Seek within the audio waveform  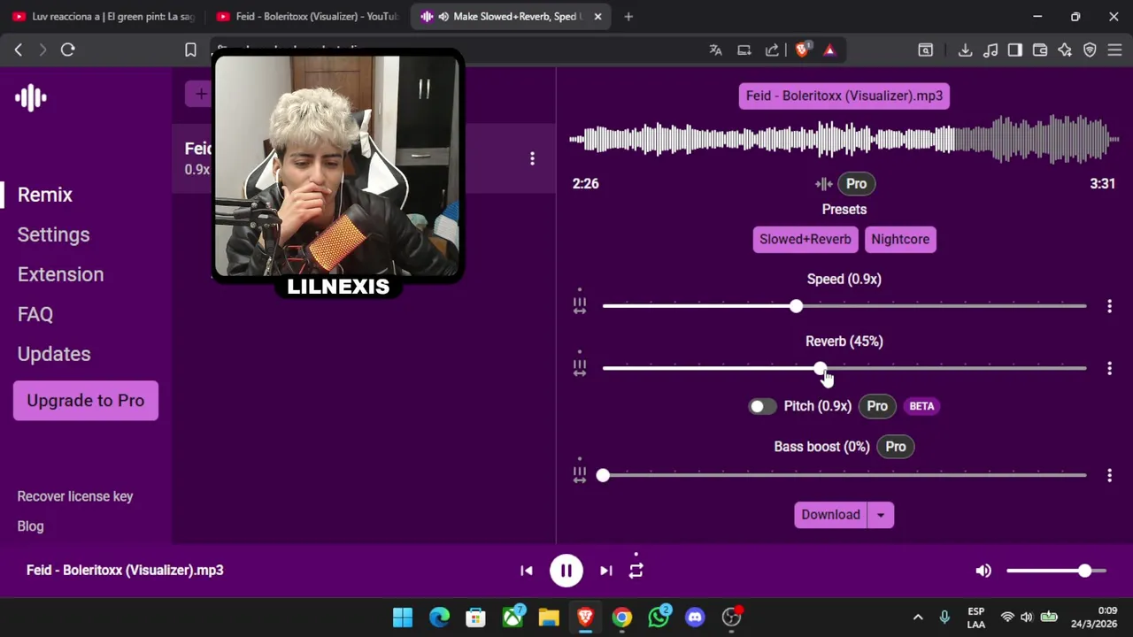[844, 139]
